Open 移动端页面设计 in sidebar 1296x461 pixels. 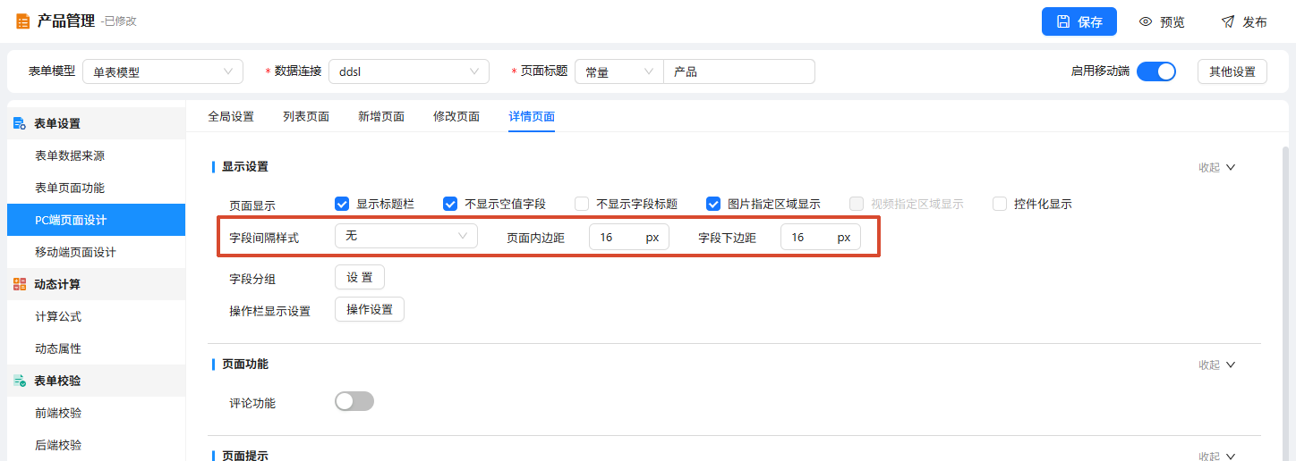pos(96,252)
